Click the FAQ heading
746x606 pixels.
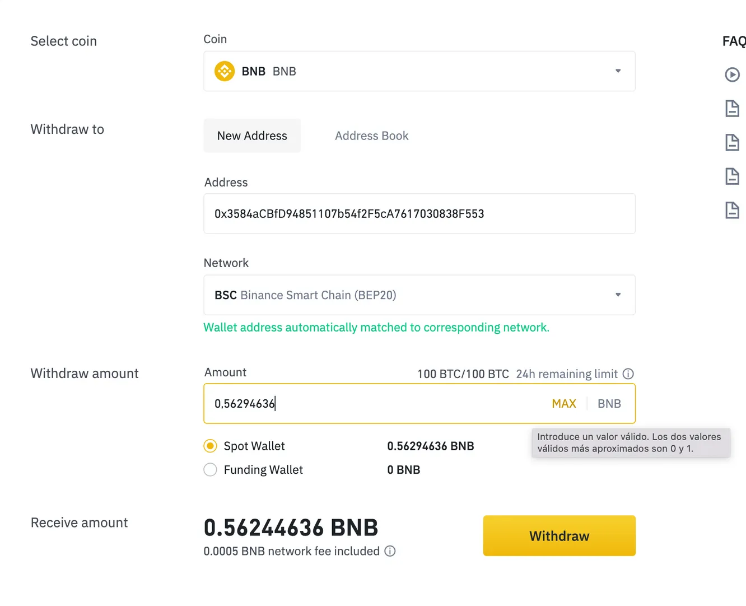[x=734, y=41]
